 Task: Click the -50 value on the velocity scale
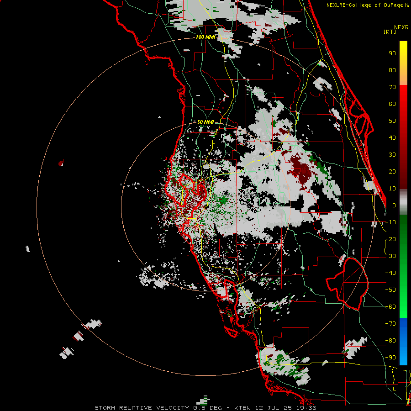tap(390, 290)
